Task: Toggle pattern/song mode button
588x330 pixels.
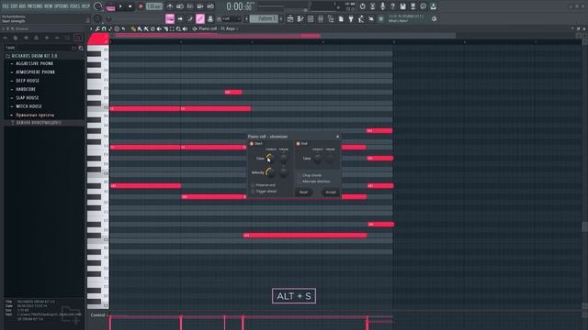Action: [110, 6]
